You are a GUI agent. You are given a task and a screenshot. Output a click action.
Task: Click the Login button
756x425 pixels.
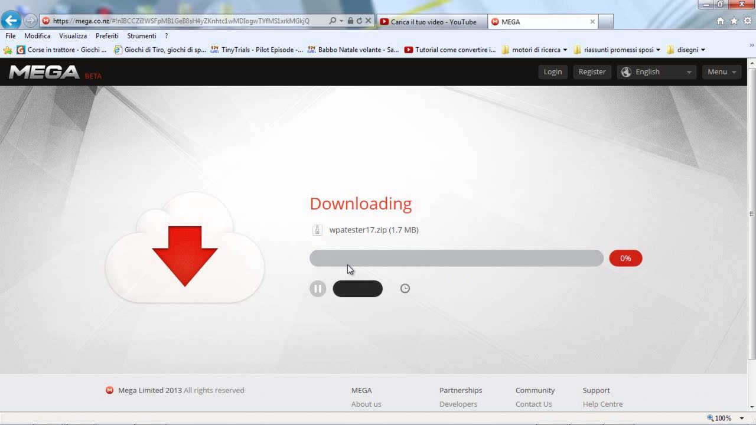coord(553,71)
